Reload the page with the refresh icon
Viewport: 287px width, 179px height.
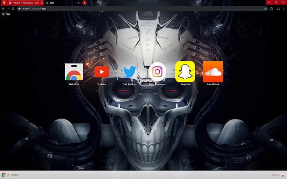click(x=13, y=9)
